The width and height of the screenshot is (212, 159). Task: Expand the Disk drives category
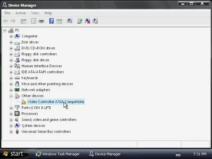(11, 42)
